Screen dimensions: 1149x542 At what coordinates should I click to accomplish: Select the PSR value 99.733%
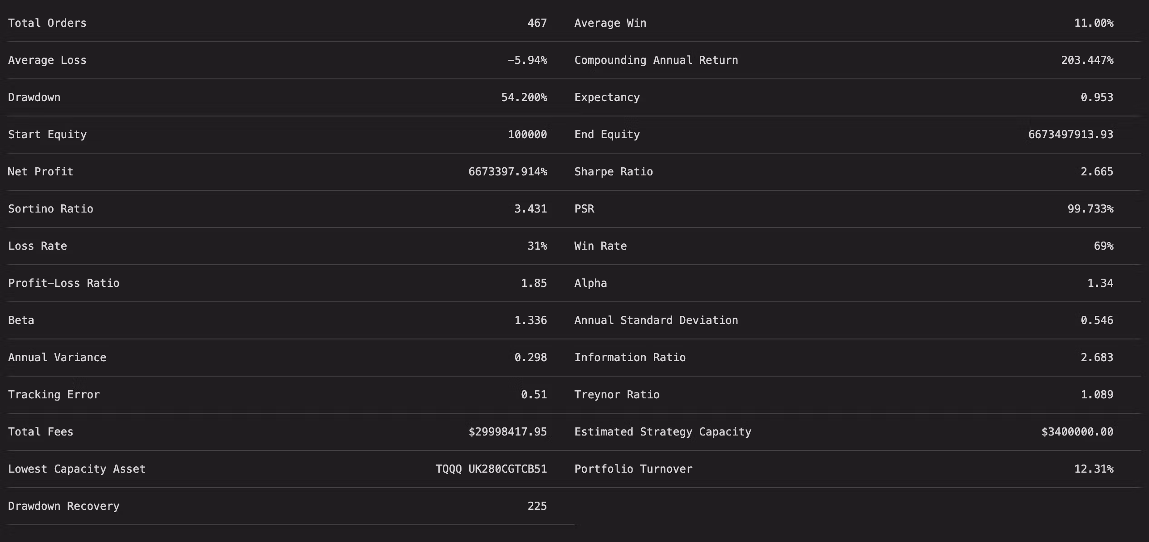[x=1090, y=209]
